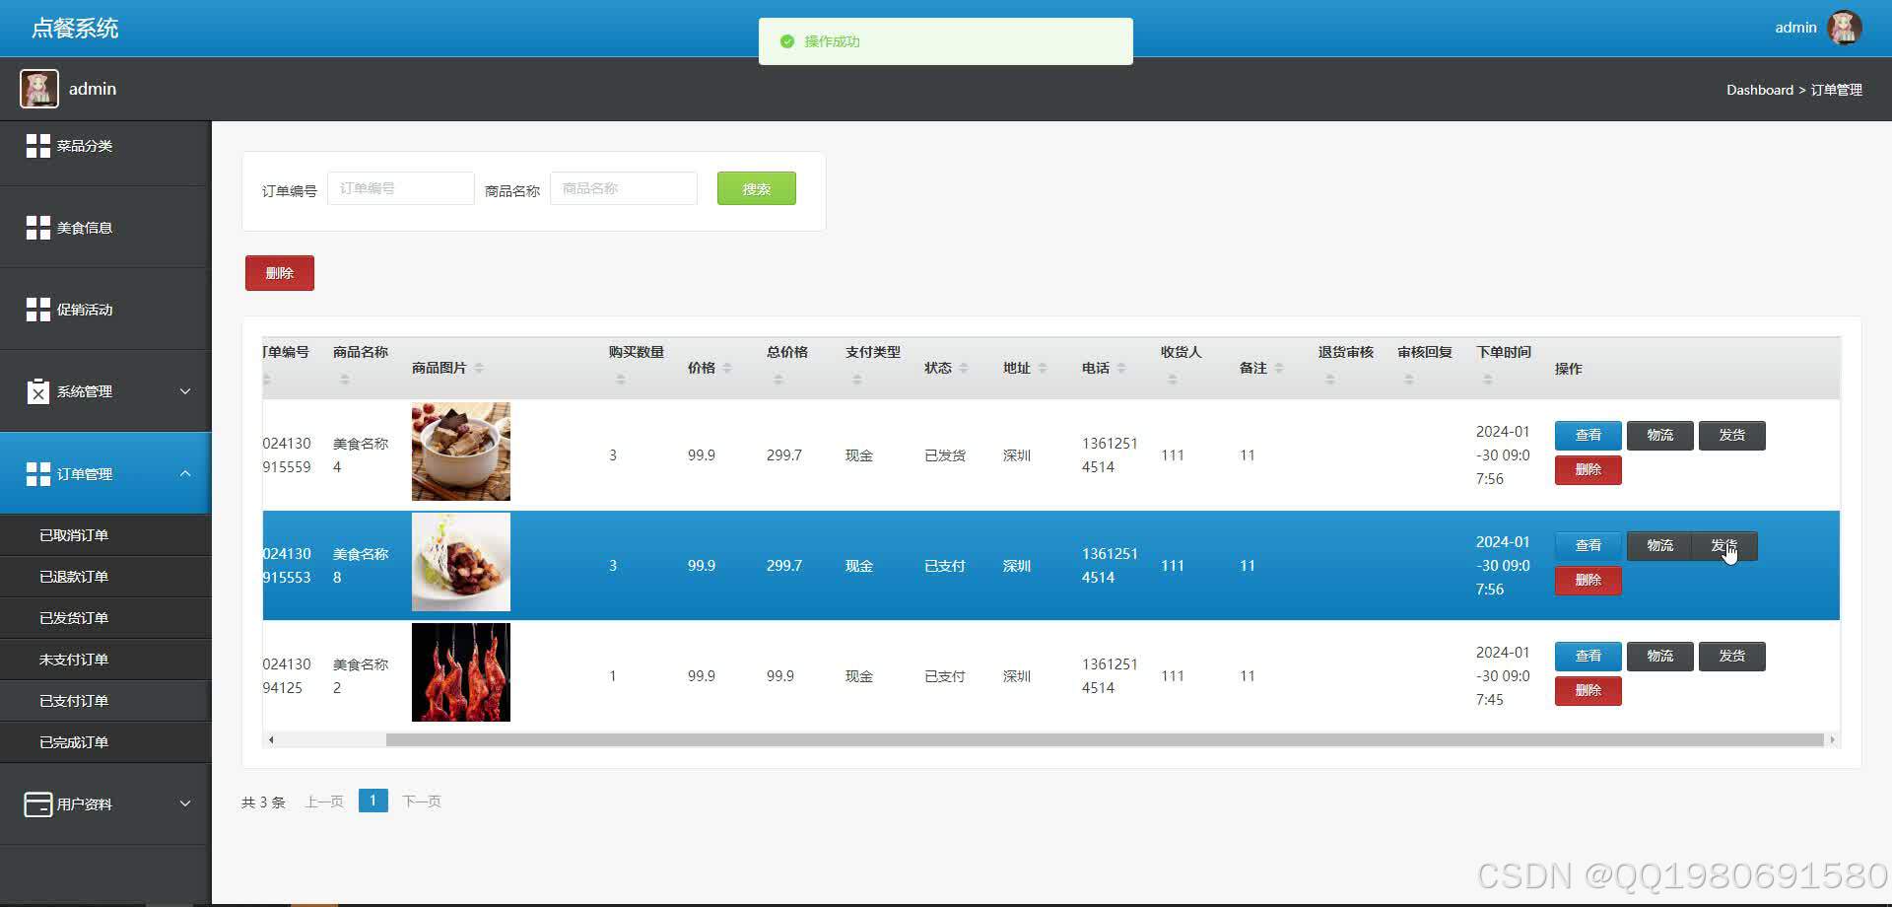Image resolution: width=1892 pixels, height=907 pixels.
Task: Open 已退款订单 submenu item
Action: pos(105,577)
